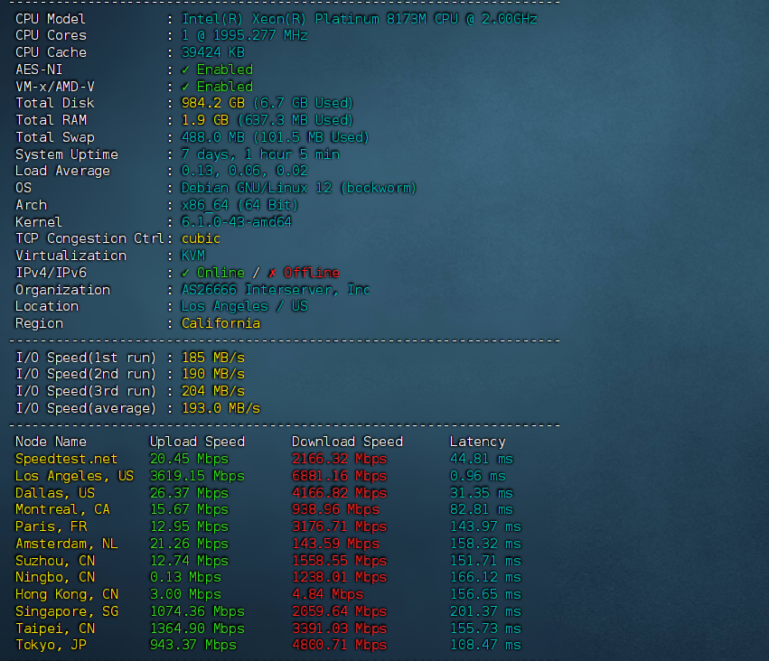Click the CPU Model value text
Screen dimensions: 769x661
coord(360,19)
